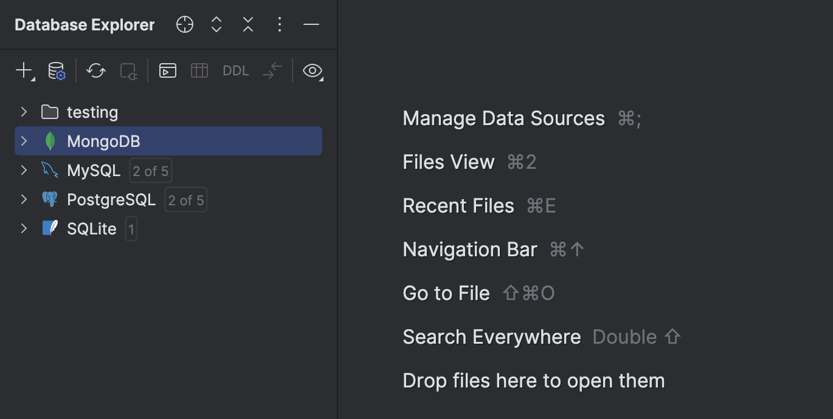Image resolution: width=833 pixels, height=419 pixels.
Task: Click the Drop files here to open them text
Action: tap(534, 381)
